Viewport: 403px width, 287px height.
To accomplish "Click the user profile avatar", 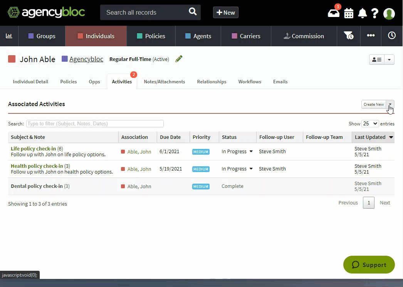I will point(389,14).
